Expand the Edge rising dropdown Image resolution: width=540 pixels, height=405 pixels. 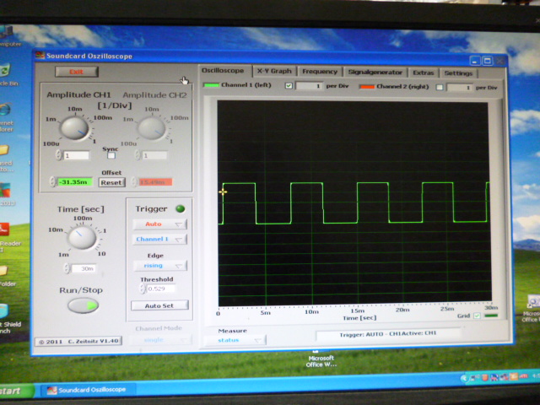[159, 266]
